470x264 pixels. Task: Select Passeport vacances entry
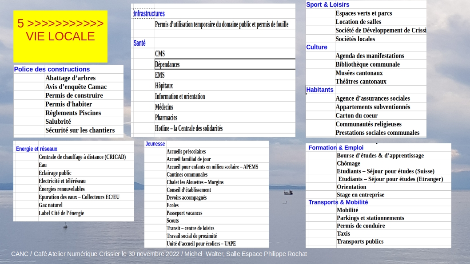click(184, 213)
